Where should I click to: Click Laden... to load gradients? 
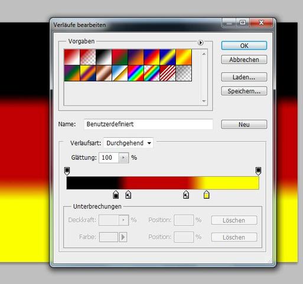point(244,77)
